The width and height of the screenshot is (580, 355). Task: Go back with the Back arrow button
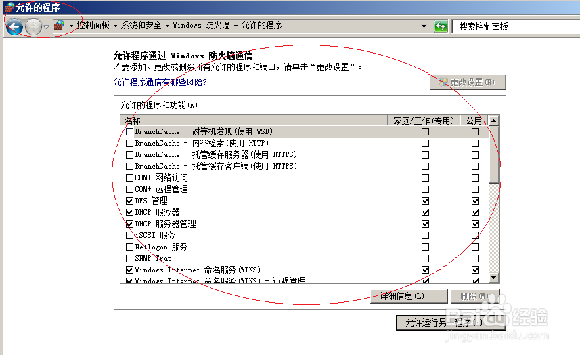pos(14,26)
